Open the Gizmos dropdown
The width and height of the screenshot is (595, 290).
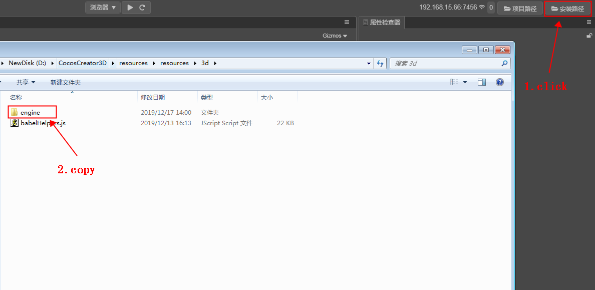pos(335,36)
